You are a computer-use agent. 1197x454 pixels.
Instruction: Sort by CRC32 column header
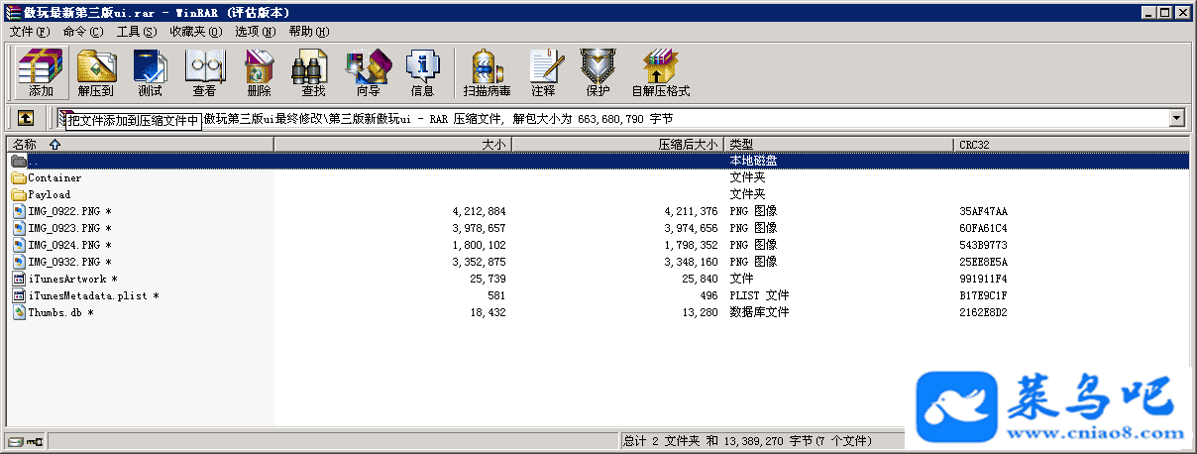1070,145
